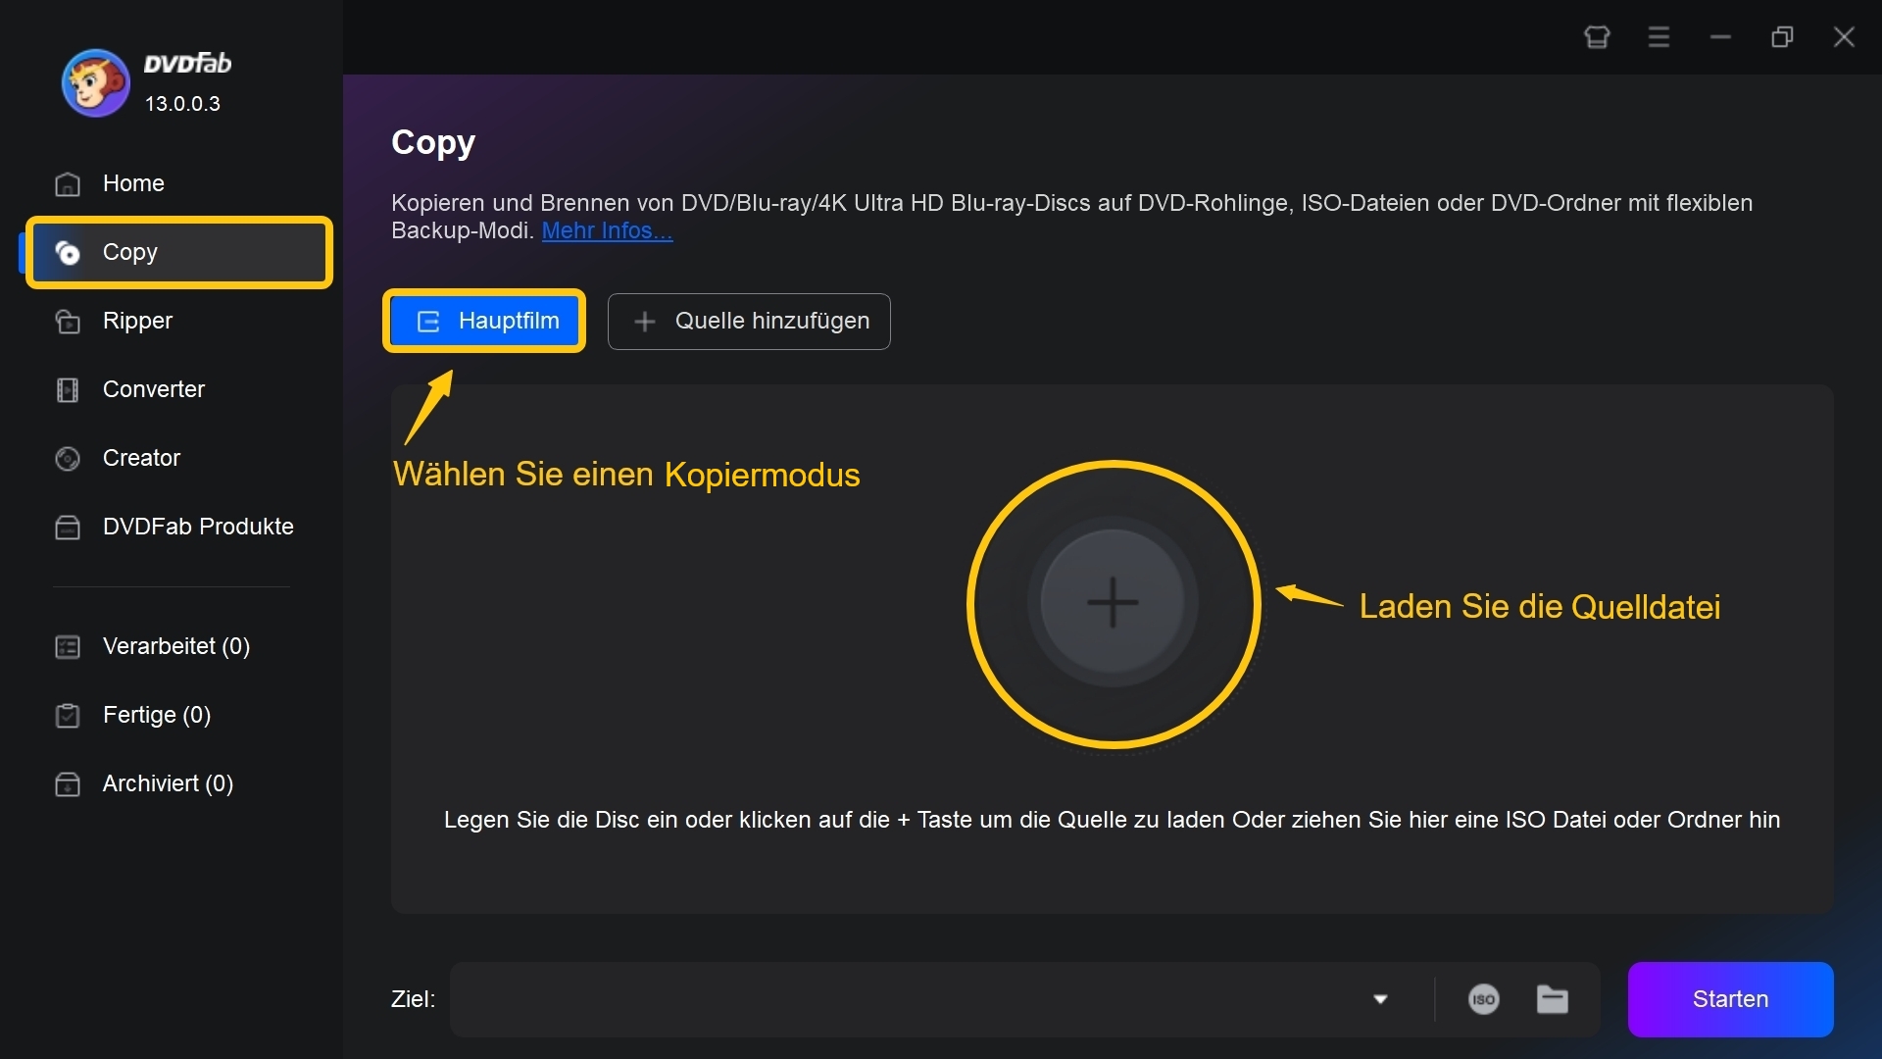
Task: Click Mehr Infos link for Copy details
Action: coord(605,230)
